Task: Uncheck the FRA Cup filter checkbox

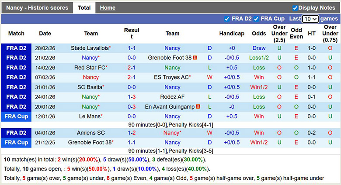Action: 255,19
